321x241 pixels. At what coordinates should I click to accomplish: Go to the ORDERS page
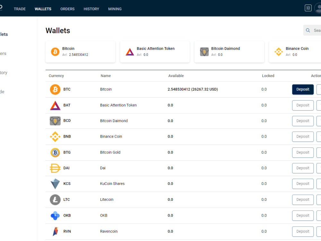tap(67, 9)
